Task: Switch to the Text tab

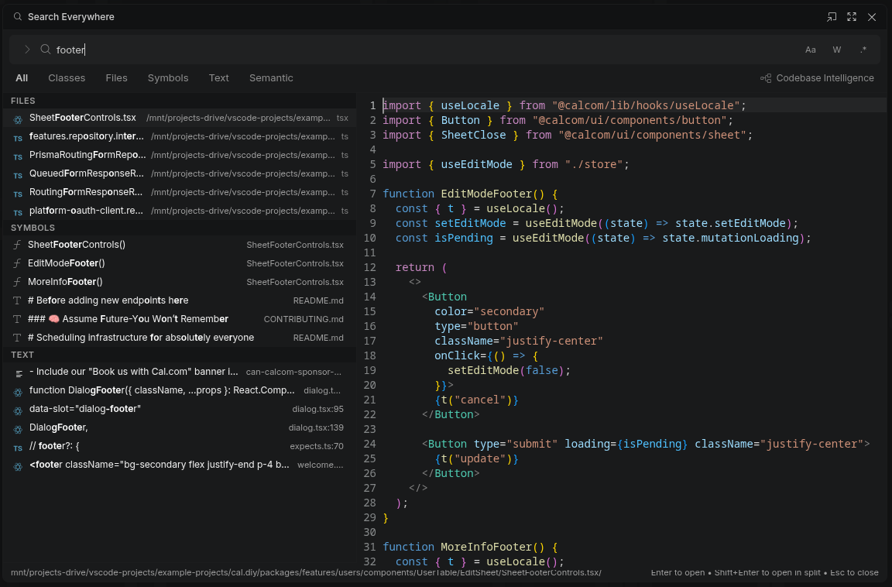Action: coord(218,78)
